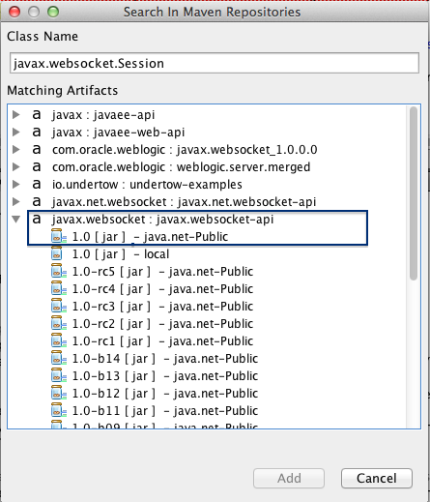This screenshot has width=430, height=502.
Task: Select com.oracle.weblogic : javax.websocket_1.0.0.0 artifact
Action: [x=185, y=150]
